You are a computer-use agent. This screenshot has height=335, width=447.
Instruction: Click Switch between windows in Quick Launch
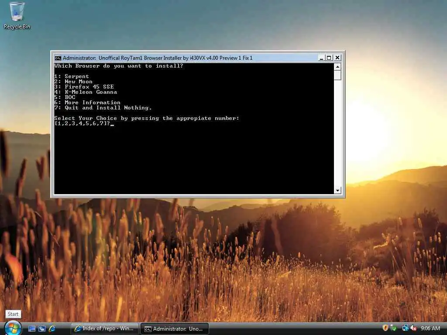click(x=42, y=329)
